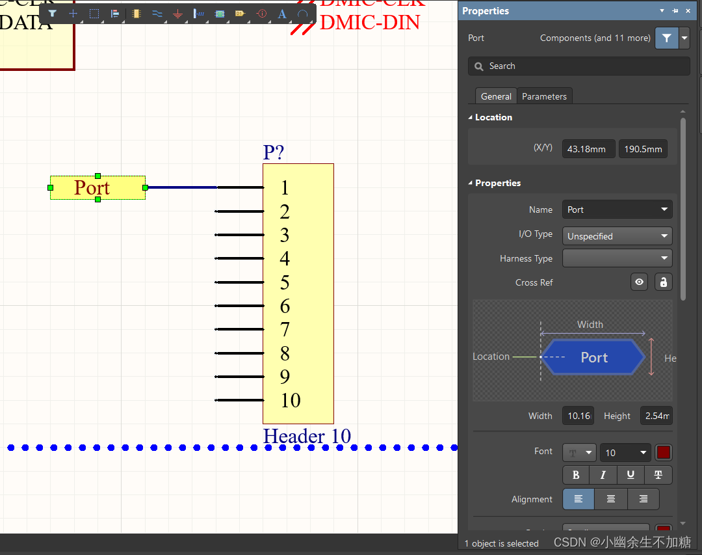
Task: Pin the Properties panel
Action: click(675, 11)
